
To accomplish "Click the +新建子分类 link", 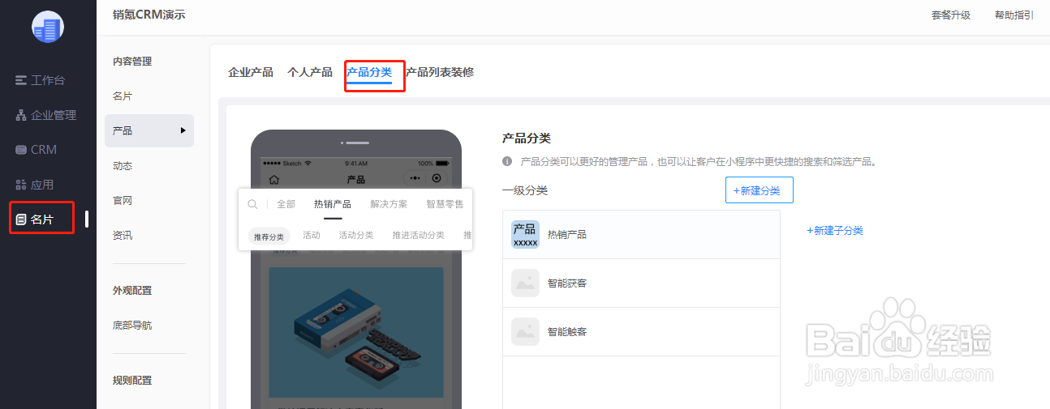I will pyautogui.click(x=835, y=231).
